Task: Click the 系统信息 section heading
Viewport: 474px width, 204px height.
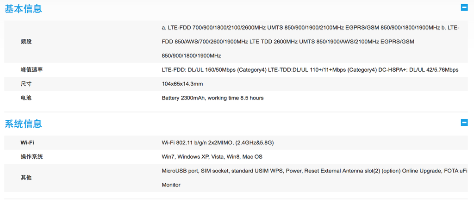Action: pos(23,124)
